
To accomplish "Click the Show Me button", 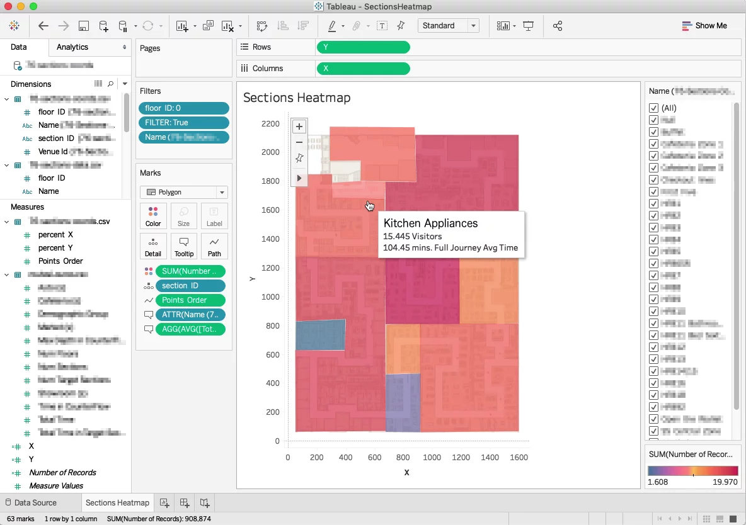I will coord(704,26).
